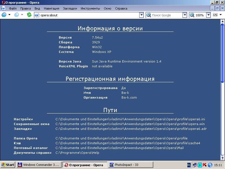Click the camera icon on the toolbar
The image size is (225, 169).
(x=215, y=15)
